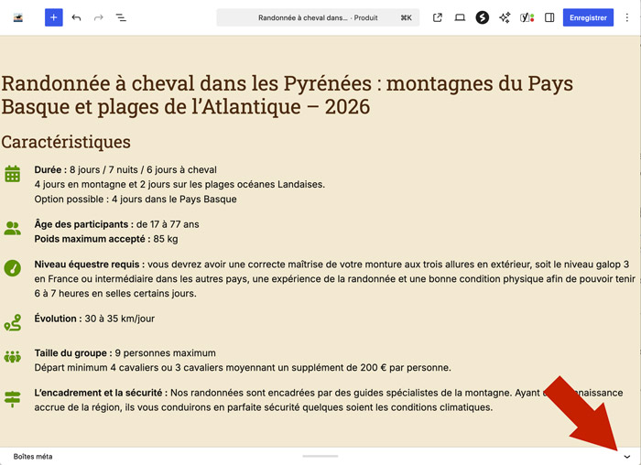Open the options three-dots menu
The height and width of the screenshot is (465, 641).
pyautogui.click(x=626, y=17)
